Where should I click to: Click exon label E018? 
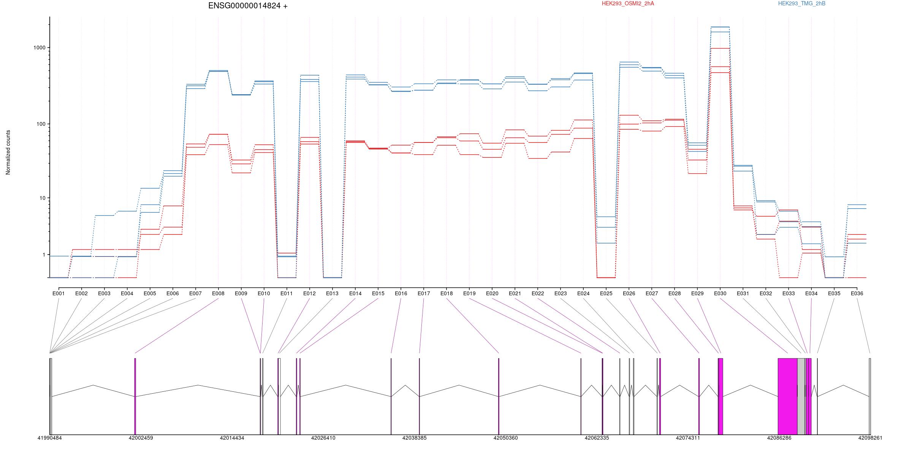pos(446,293)
